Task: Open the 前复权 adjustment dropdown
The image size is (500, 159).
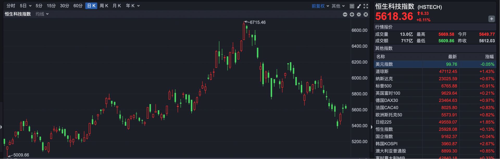Action: (x=320, y=6)
